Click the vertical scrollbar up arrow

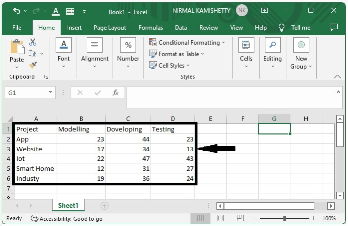pos(340,119)
